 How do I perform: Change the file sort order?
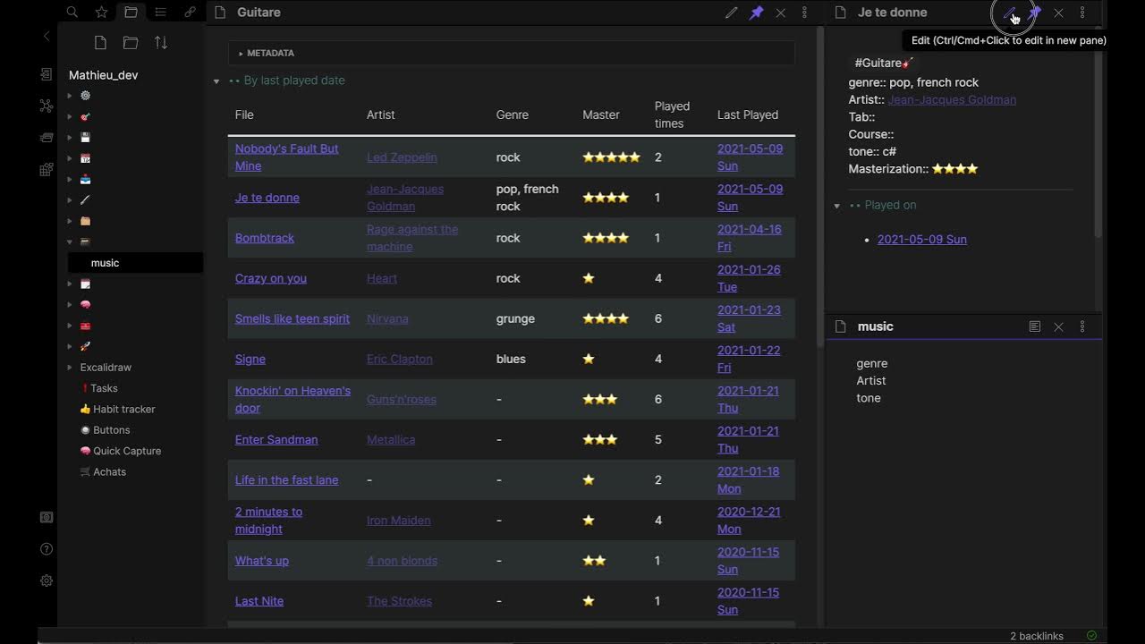pyautogui.click(x=161, y=43)
